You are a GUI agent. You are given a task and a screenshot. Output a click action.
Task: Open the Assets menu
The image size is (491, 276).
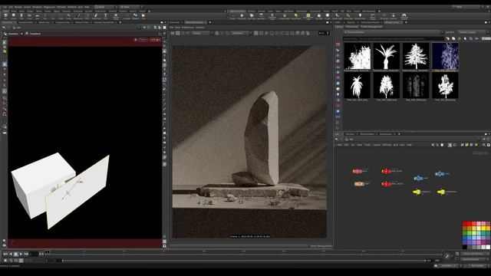tap(28, 7)
